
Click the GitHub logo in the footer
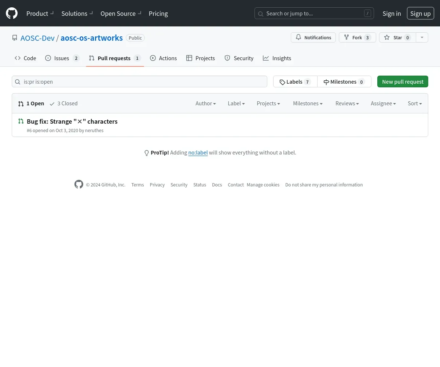[79, 184]
